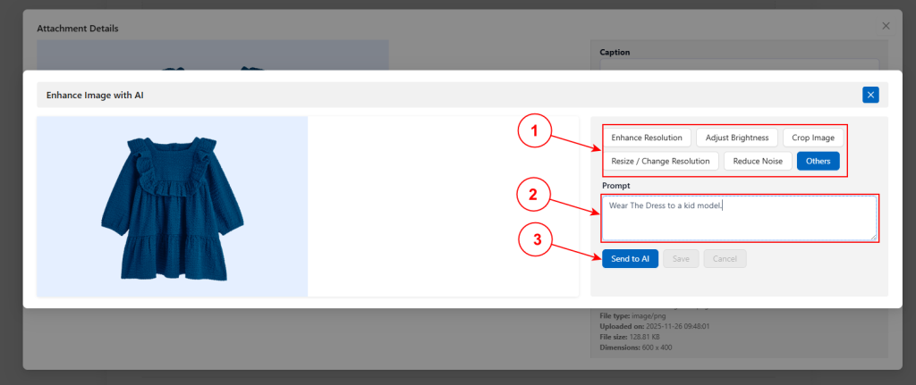
Task: Click the Caption field in Attachment Details
Action: [x=739, y=64]
